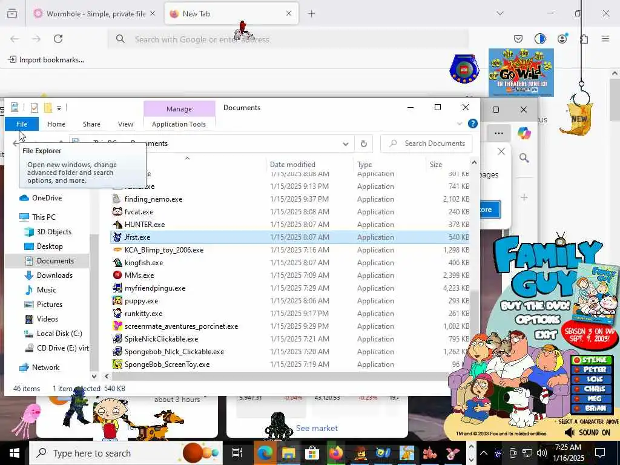
Task: Open CD Drive (E:) in sidebar
Action: [x=62, y=348]
